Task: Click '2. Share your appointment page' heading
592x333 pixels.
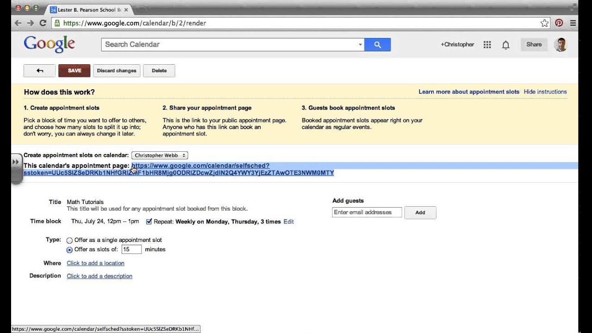Action: [x=207, y=108]
